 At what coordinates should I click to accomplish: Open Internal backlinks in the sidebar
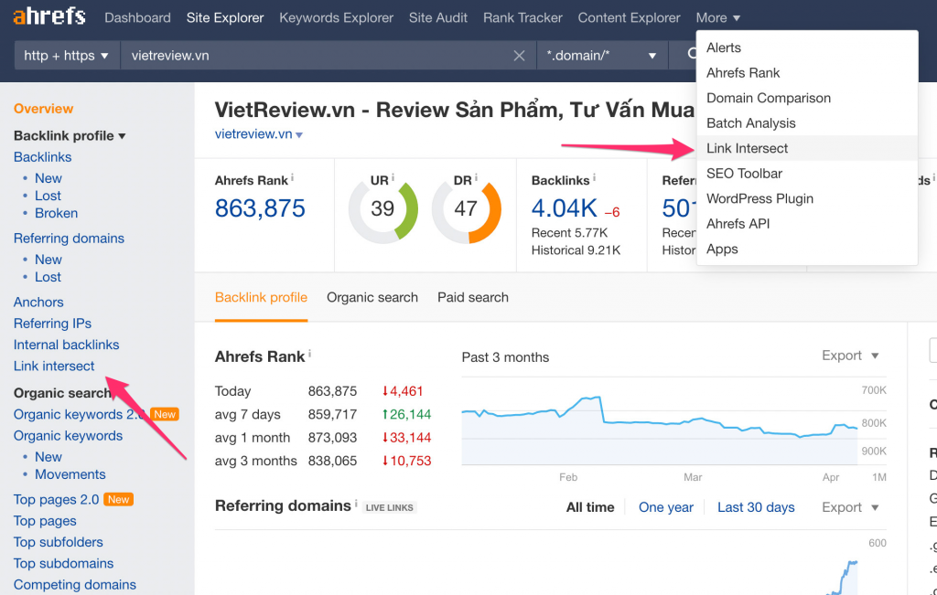point(66,345)
